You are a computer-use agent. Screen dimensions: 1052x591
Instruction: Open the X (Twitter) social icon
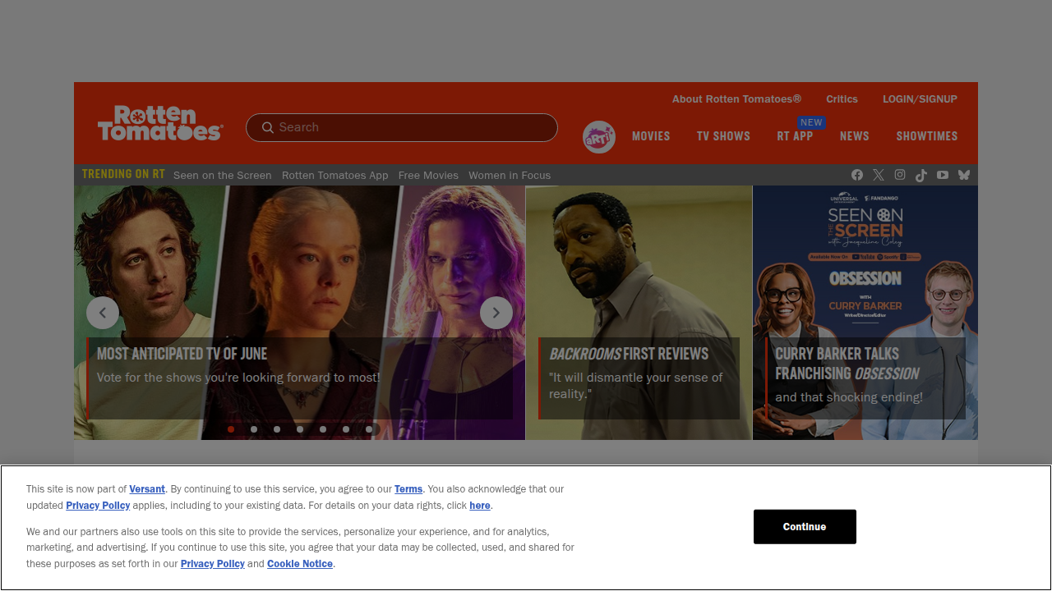[x=879, y=175]
